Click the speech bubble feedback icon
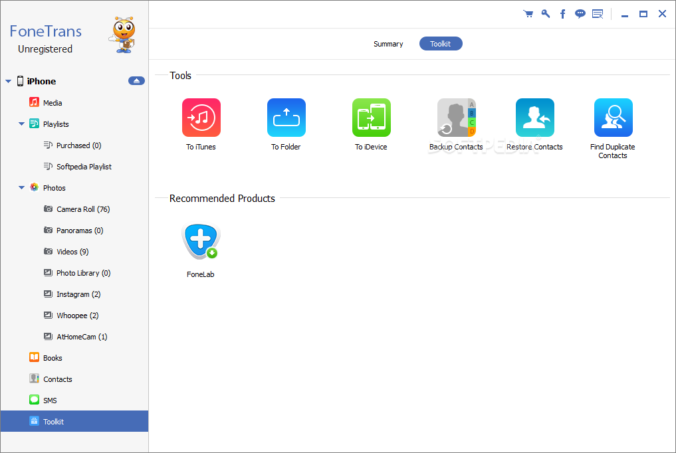This screenshot has width=676, height=453. point(580,14)
